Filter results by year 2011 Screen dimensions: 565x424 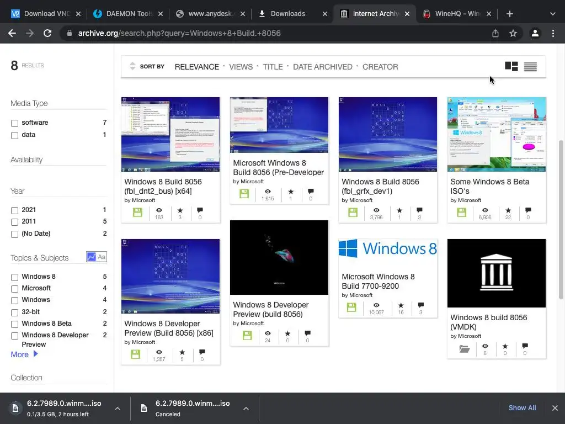pos(14,222)
